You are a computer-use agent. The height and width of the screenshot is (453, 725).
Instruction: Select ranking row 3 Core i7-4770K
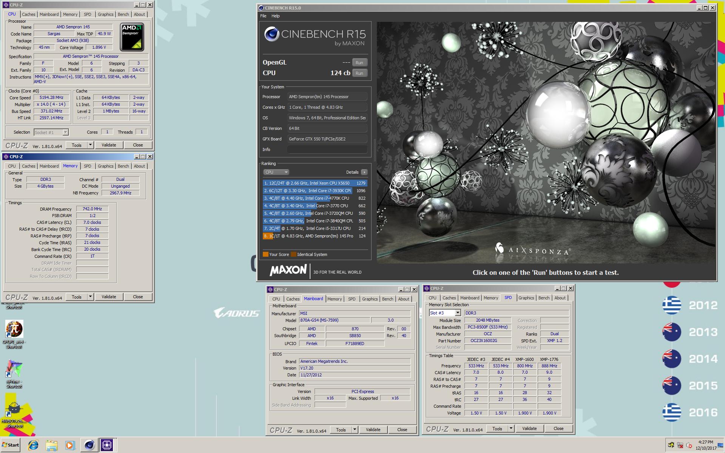tap(315, 198)
